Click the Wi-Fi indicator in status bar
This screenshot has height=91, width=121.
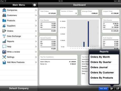pos(5,1)
